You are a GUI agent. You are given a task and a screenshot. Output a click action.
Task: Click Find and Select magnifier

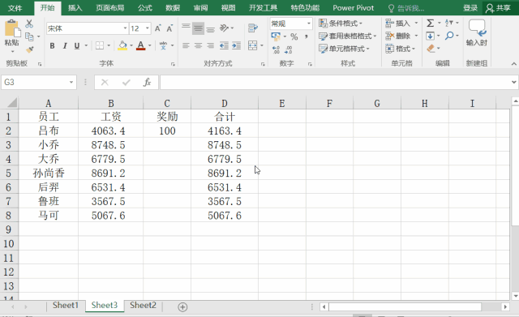pyautogui.click(x=449, y=36)
